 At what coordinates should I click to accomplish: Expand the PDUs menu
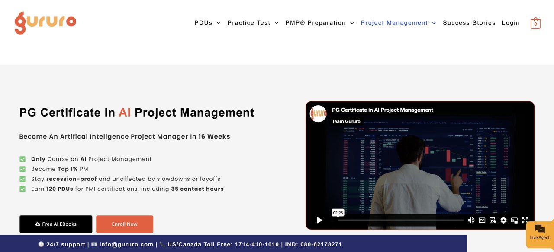point(208,23)
